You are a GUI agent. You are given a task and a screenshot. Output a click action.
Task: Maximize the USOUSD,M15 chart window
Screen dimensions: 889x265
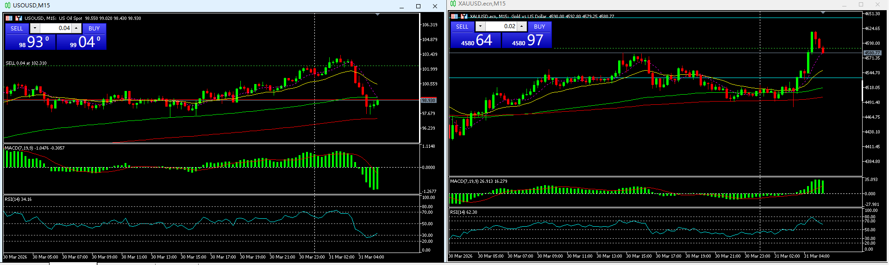(418, 6)
